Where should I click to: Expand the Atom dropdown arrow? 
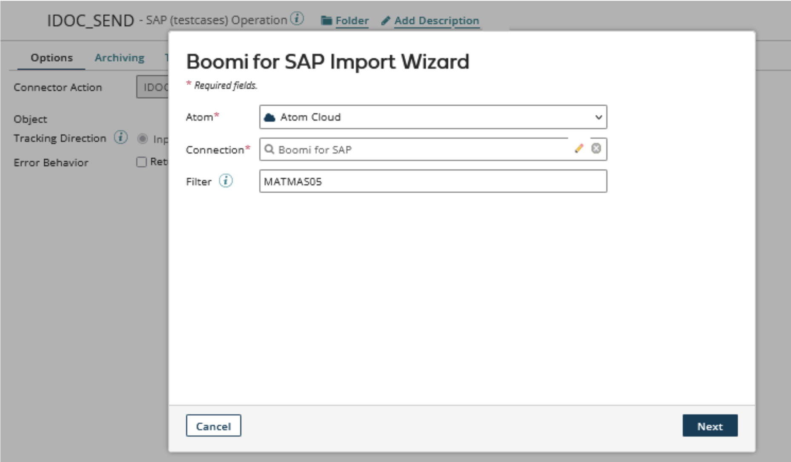coord(598,117)
